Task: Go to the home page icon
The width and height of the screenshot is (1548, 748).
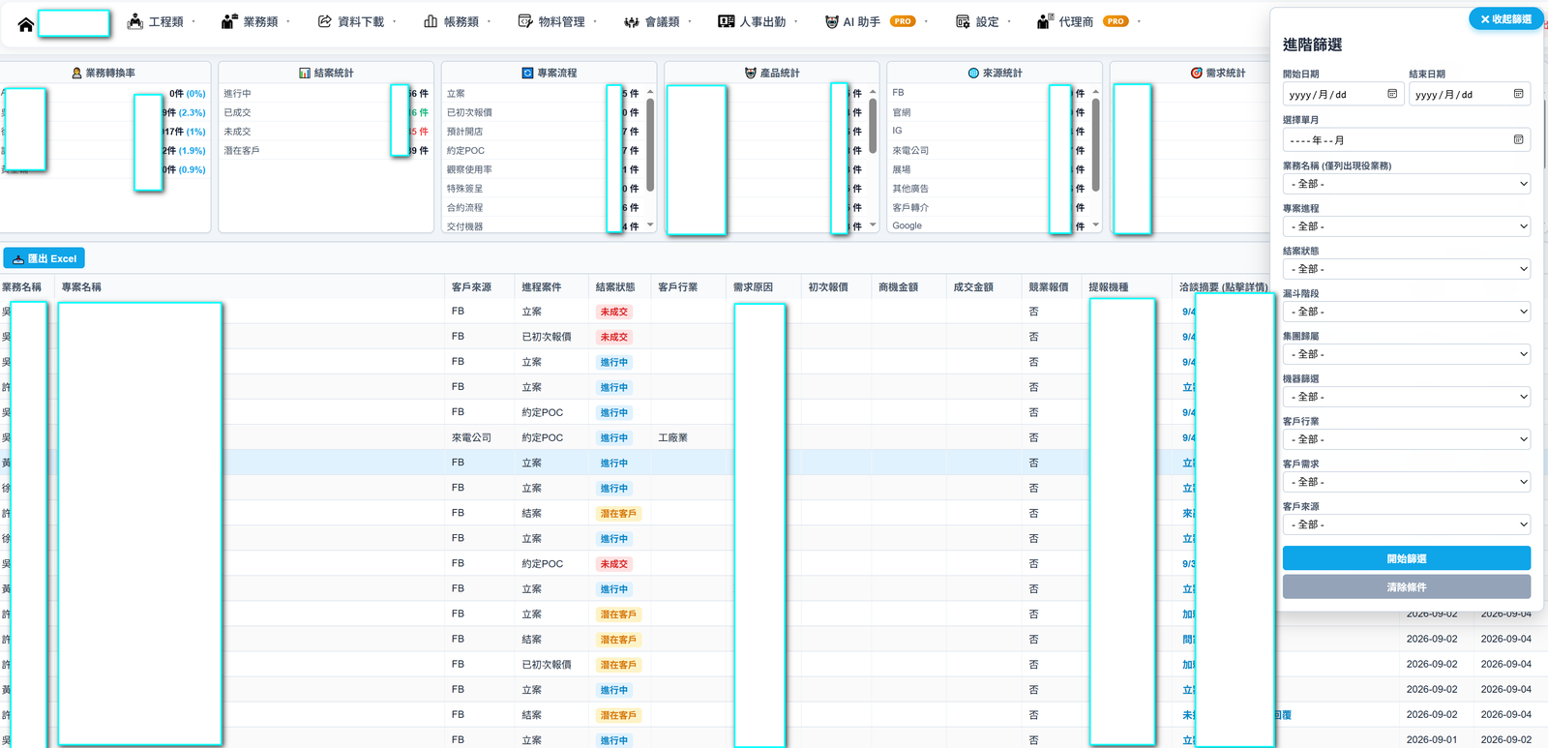Action: coord(25,24)
